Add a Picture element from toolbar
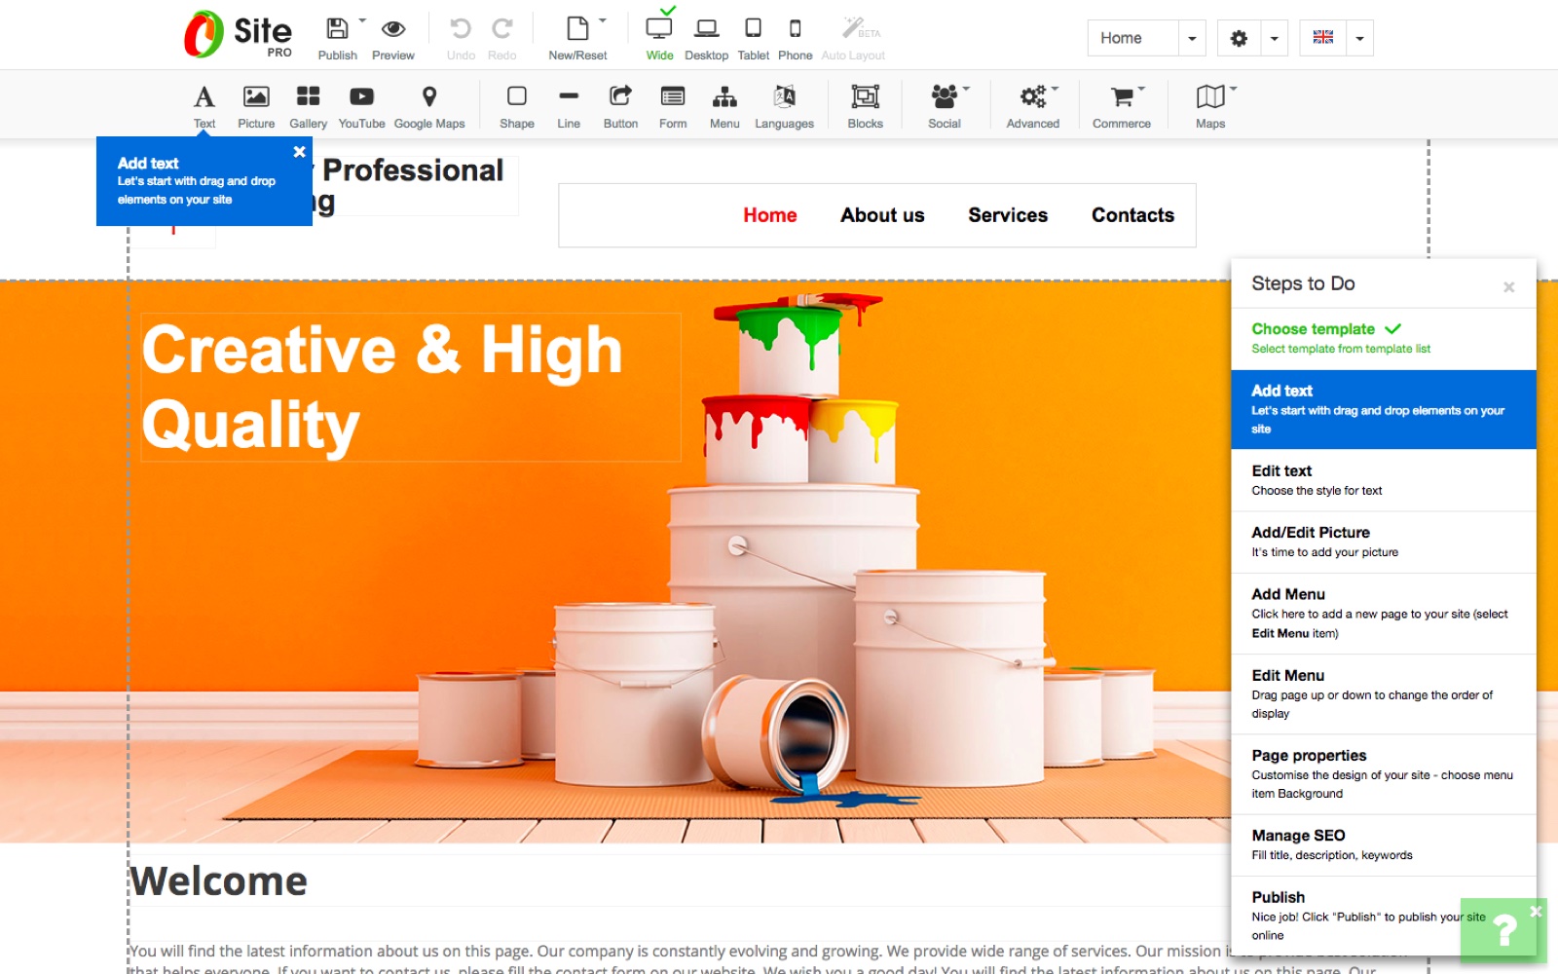This screenshot has height=974, width=1558. click(x=256, y=97)
